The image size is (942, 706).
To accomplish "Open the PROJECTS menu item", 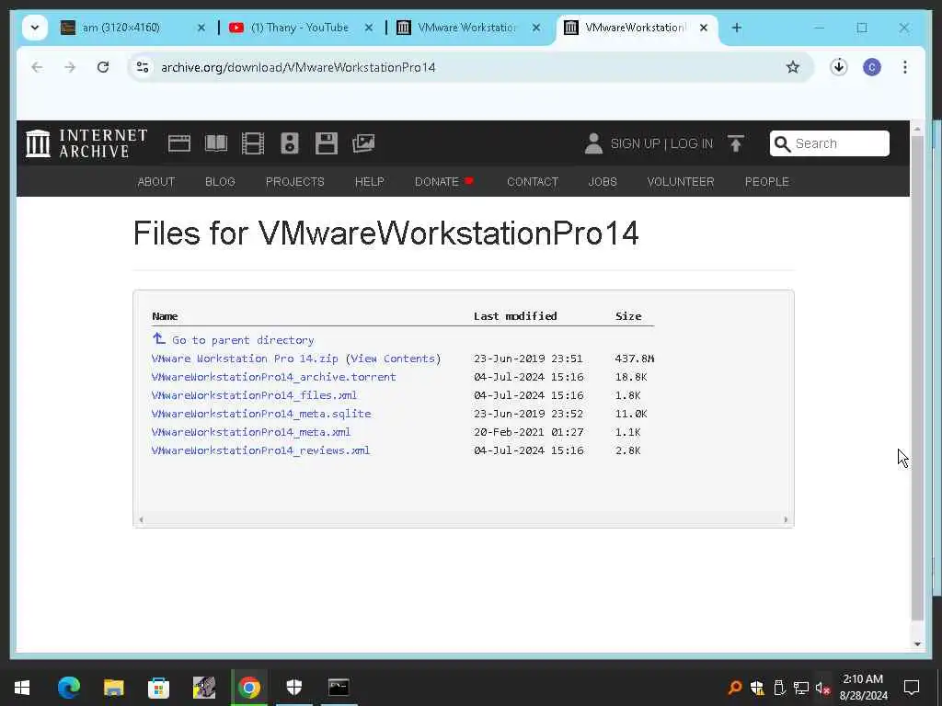I will tap(295, 181).
